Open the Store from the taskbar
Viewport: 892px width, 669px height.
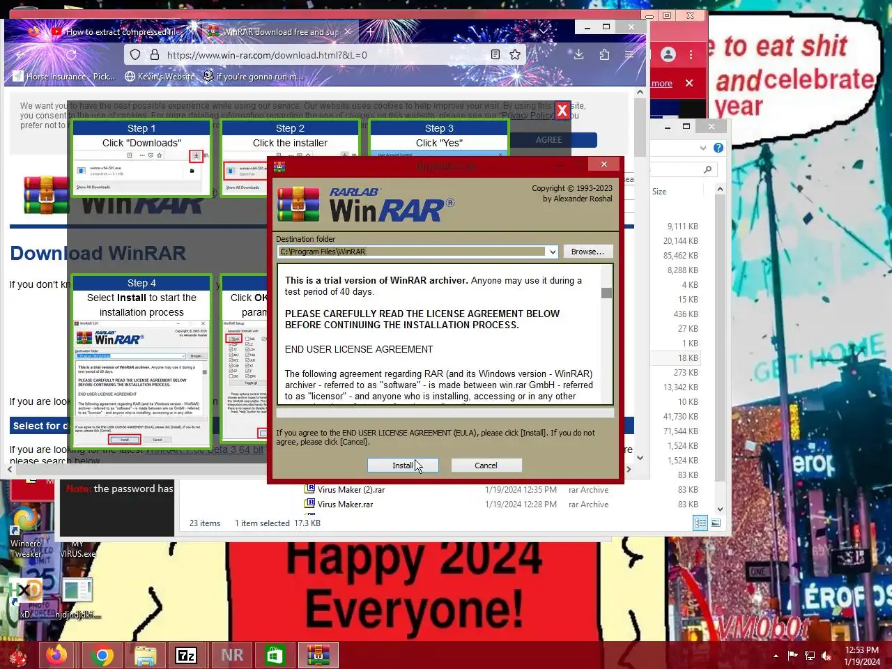coord(275,655)
